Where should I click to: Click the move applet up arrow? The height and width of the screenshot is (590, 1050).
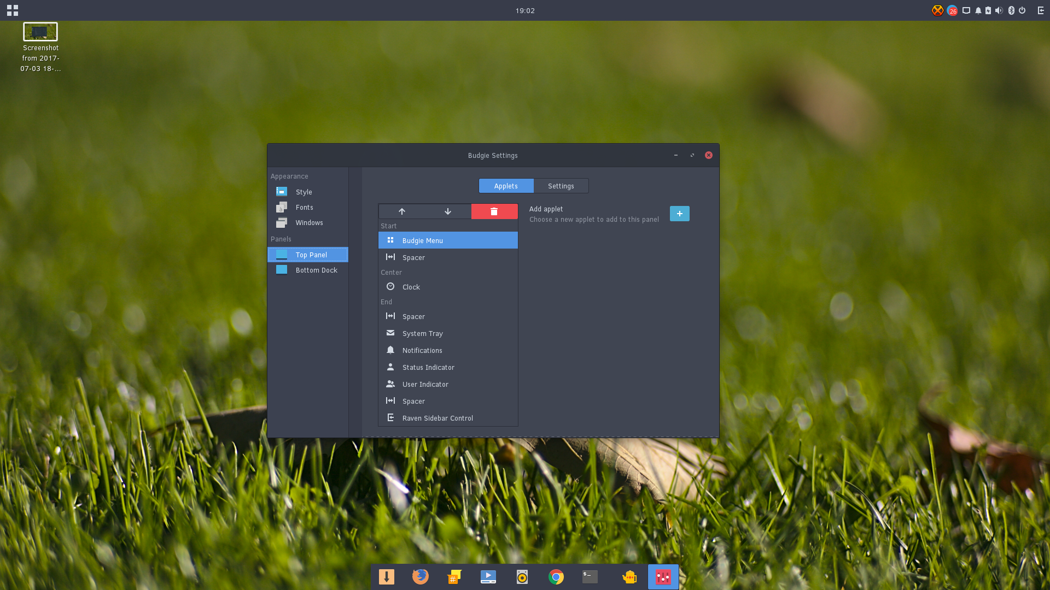(402, 211)
